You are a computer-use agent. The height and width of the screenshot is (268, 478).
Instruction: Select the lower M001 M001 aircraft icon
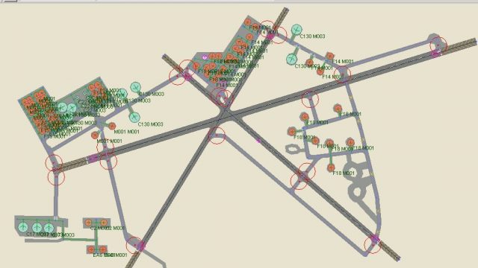coord(95,135)
